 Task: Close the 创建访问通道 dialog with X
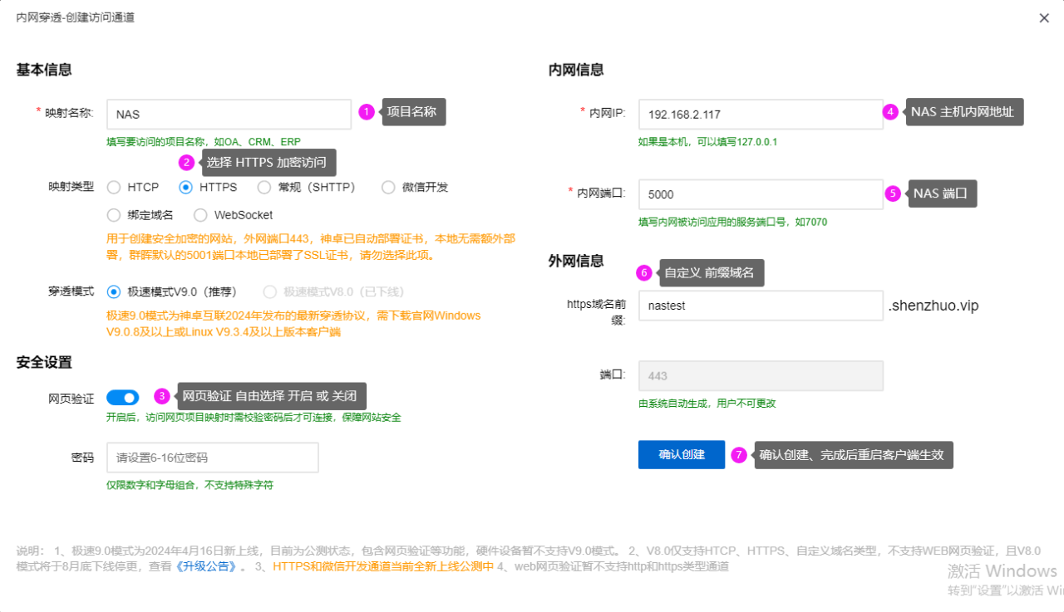click(1044, 18)
